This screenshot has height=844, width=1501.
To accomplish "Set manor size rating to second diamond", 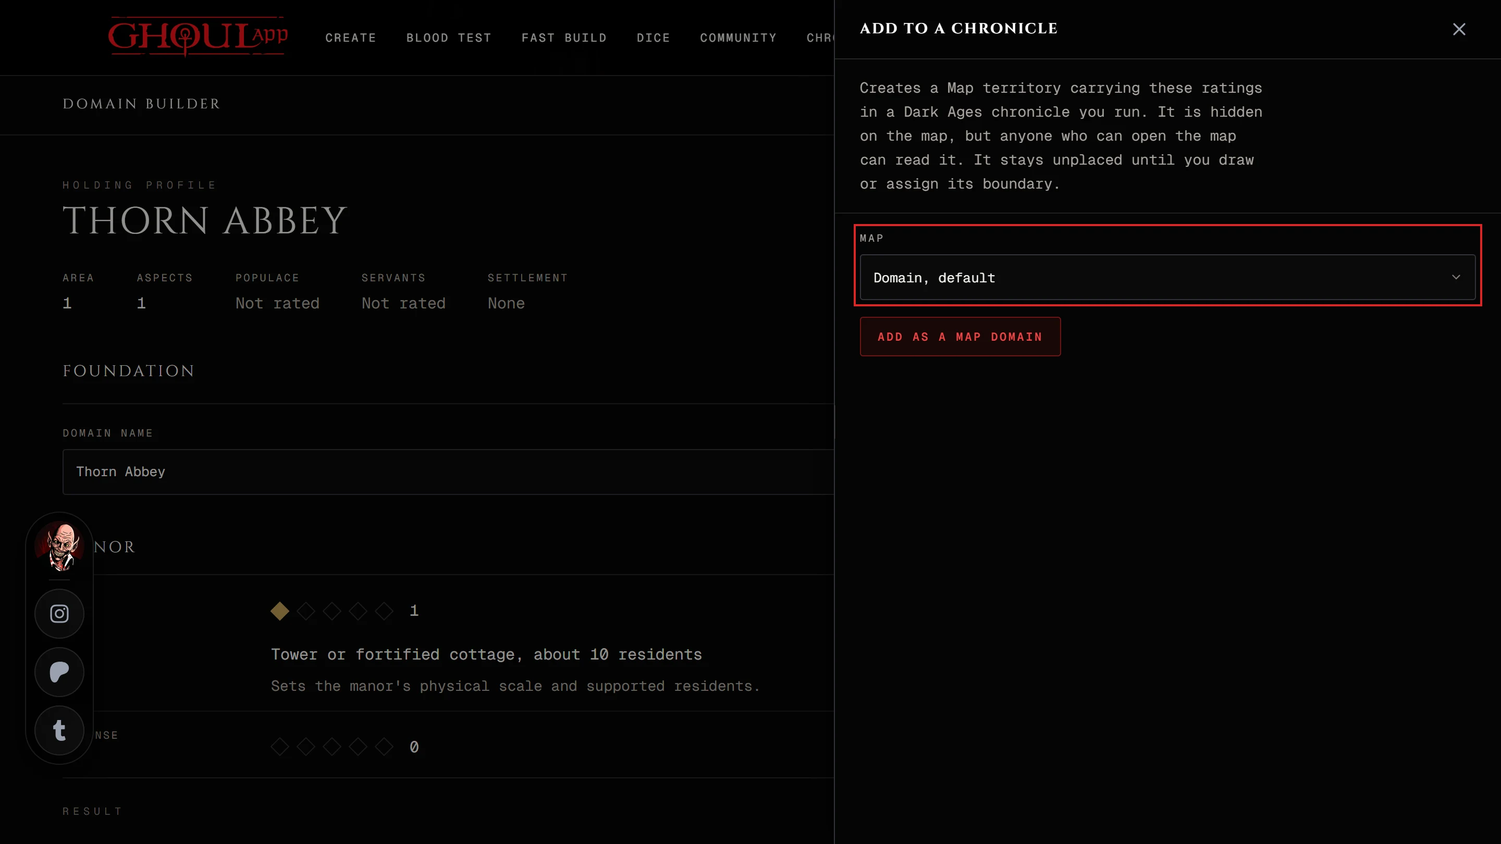I will 306,611.
